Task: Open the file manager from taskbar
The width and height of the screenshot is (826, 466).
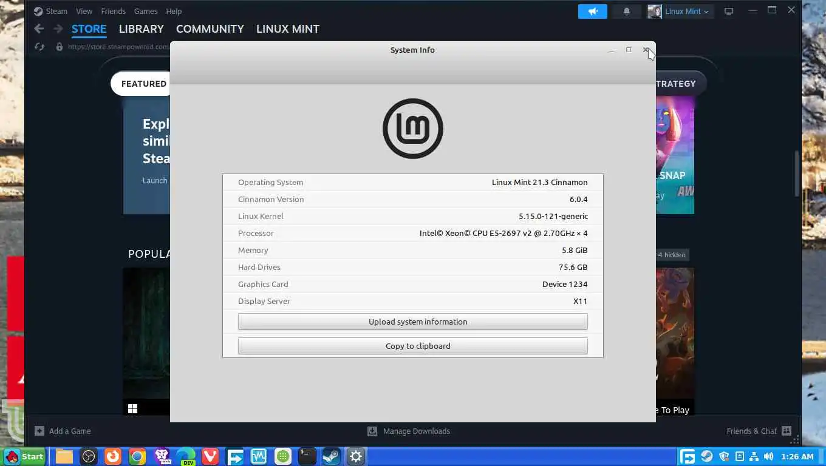Action: pos(64,456)
